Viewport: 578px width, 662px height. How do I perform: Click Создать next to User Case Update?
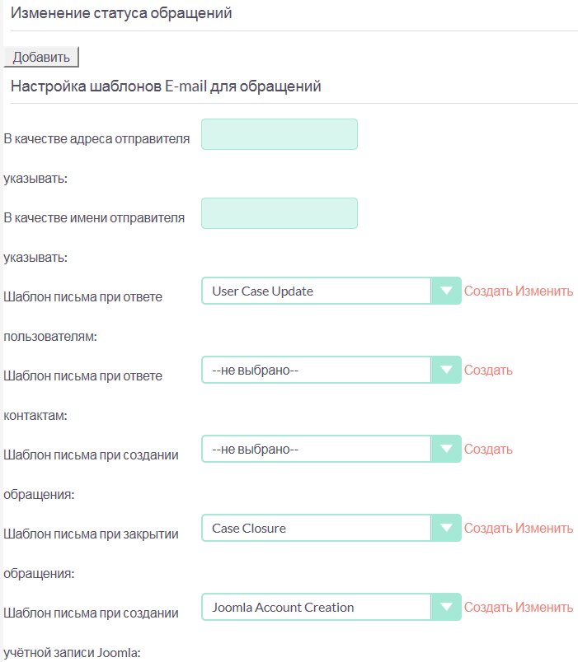coord(488,291)
